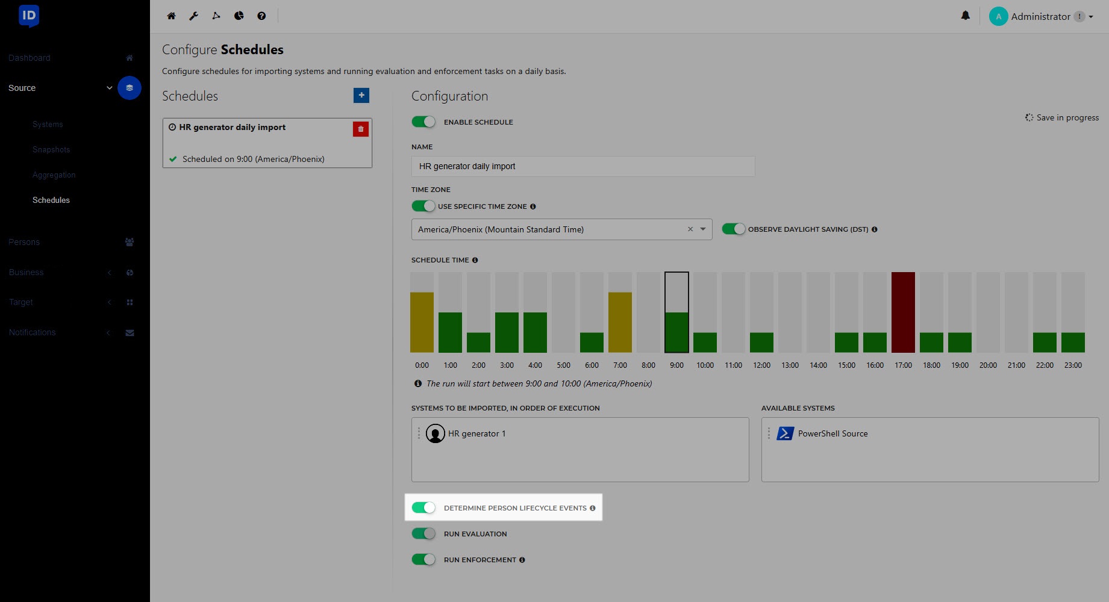This screenshot has width=1109, height=602.
Task: Click the schedule Name input field
Action: (x=583, y=166)
